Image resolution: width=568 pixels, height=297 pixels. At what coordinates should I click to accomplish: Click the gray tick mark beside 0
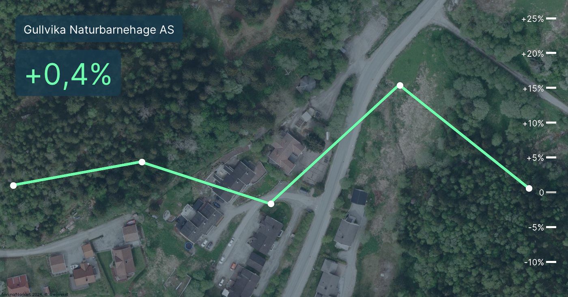pos(551,192)
